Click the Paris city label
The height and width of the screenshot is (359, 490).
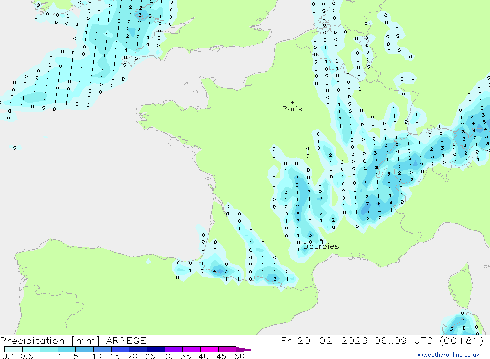(292, 109)
